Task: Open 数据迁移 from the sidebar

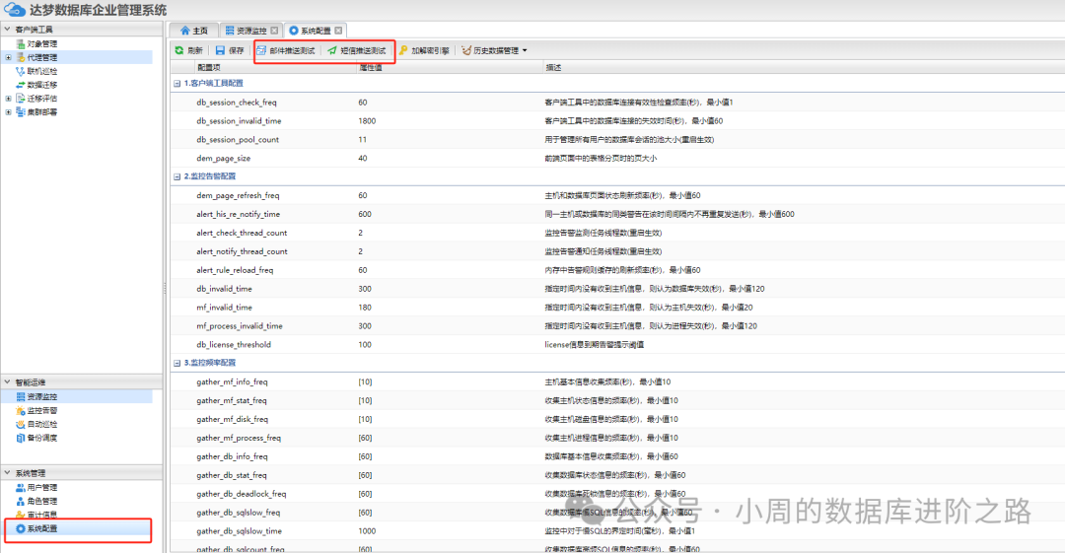Action: point(42,85)
